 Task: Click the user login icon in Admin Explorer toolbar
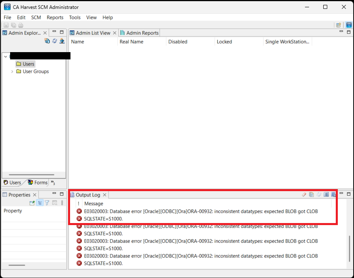(62, 41)
